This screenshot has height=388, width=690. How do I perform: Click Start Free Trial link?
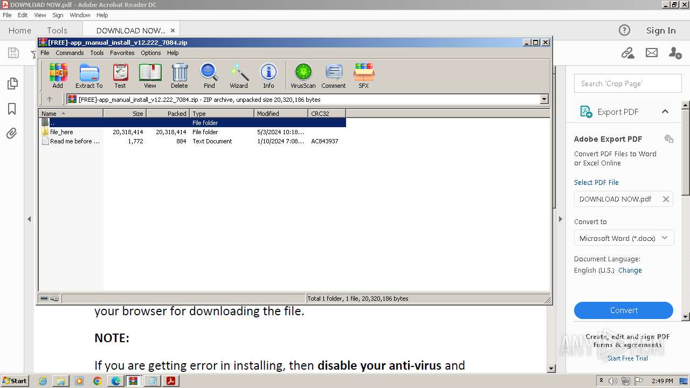pos(627,358)
